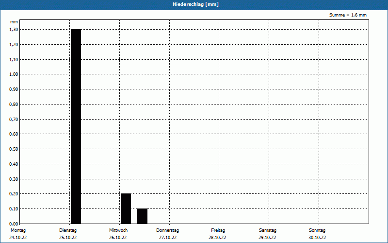Click the 0,50 y-axis value
The width and height of the screenshot is (388, 243).
pos(14,149)
